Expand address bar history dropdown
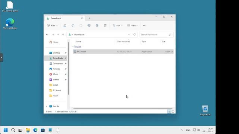Viewport: 239px width, 134px height. (129, 35)
